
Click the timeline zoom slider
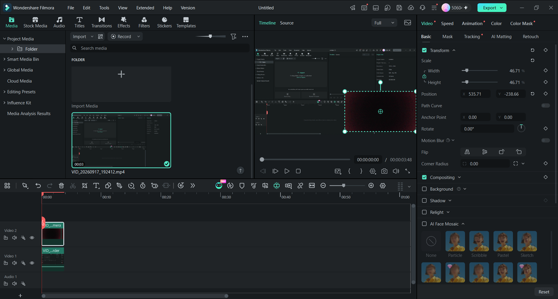347,186
